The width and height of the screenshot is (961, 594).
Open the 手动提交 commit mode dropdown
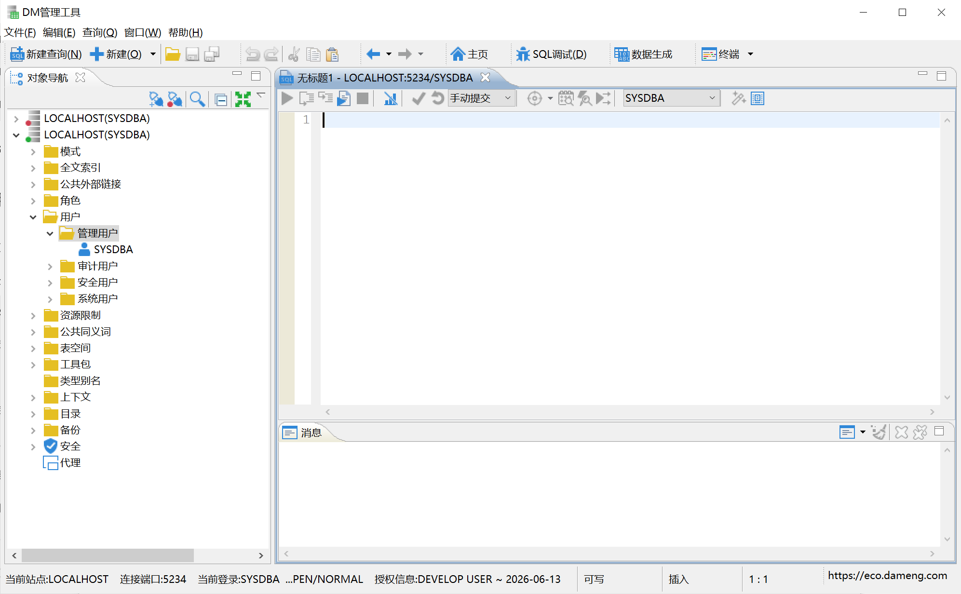(x=481, y=98)
